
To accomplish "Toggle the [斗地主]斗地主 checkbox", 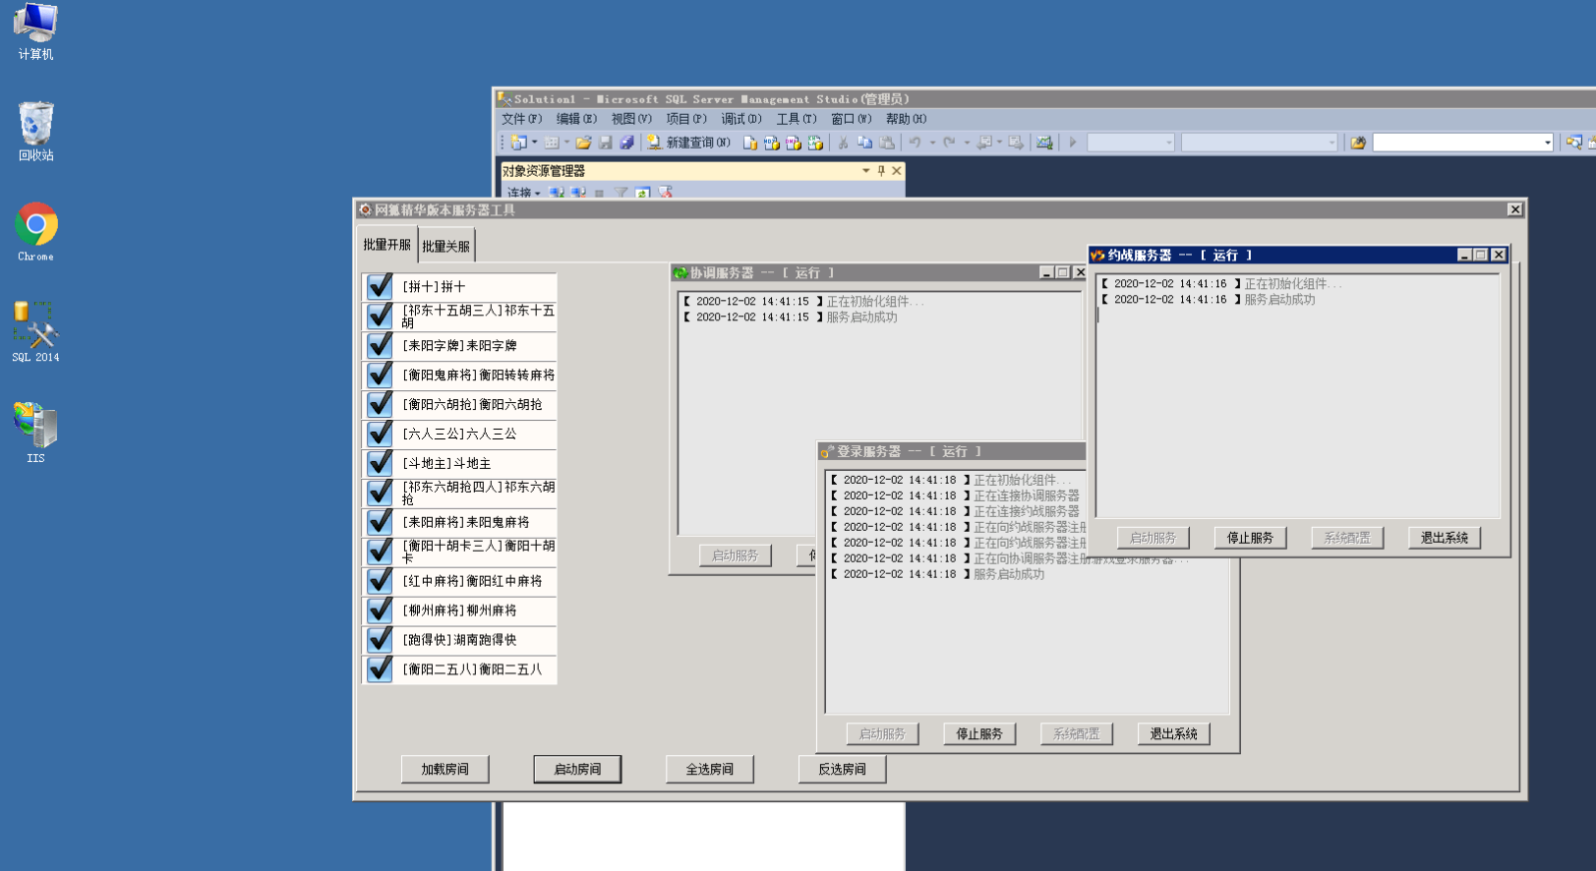I will 380,463.
